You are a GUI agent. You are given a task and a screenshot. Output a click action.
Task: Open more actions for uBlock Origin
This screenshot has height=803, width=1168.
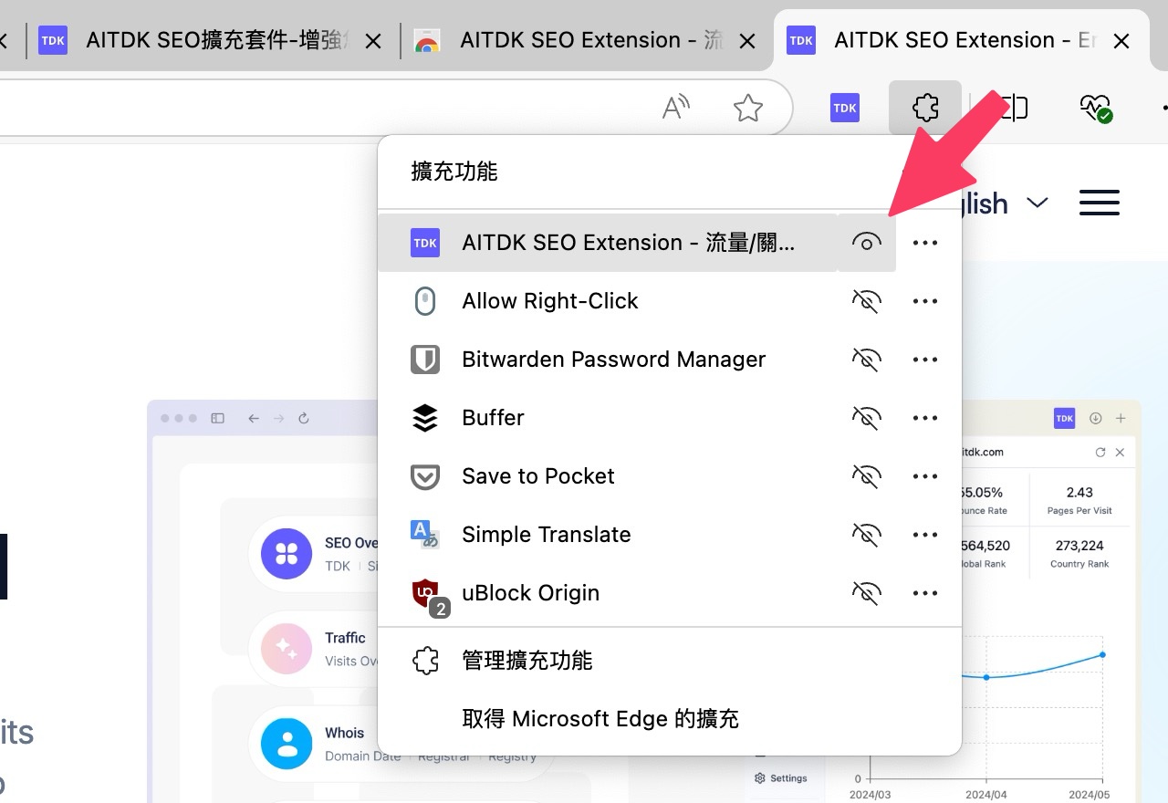925,593
